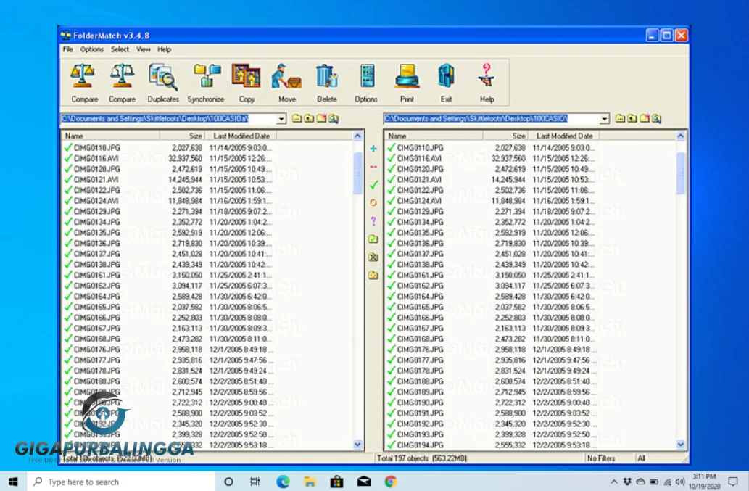The width and height of the screenshot is (749, 491).
Task: Open Microsoft Edge from the taskbar
Action: coord(283,482)
